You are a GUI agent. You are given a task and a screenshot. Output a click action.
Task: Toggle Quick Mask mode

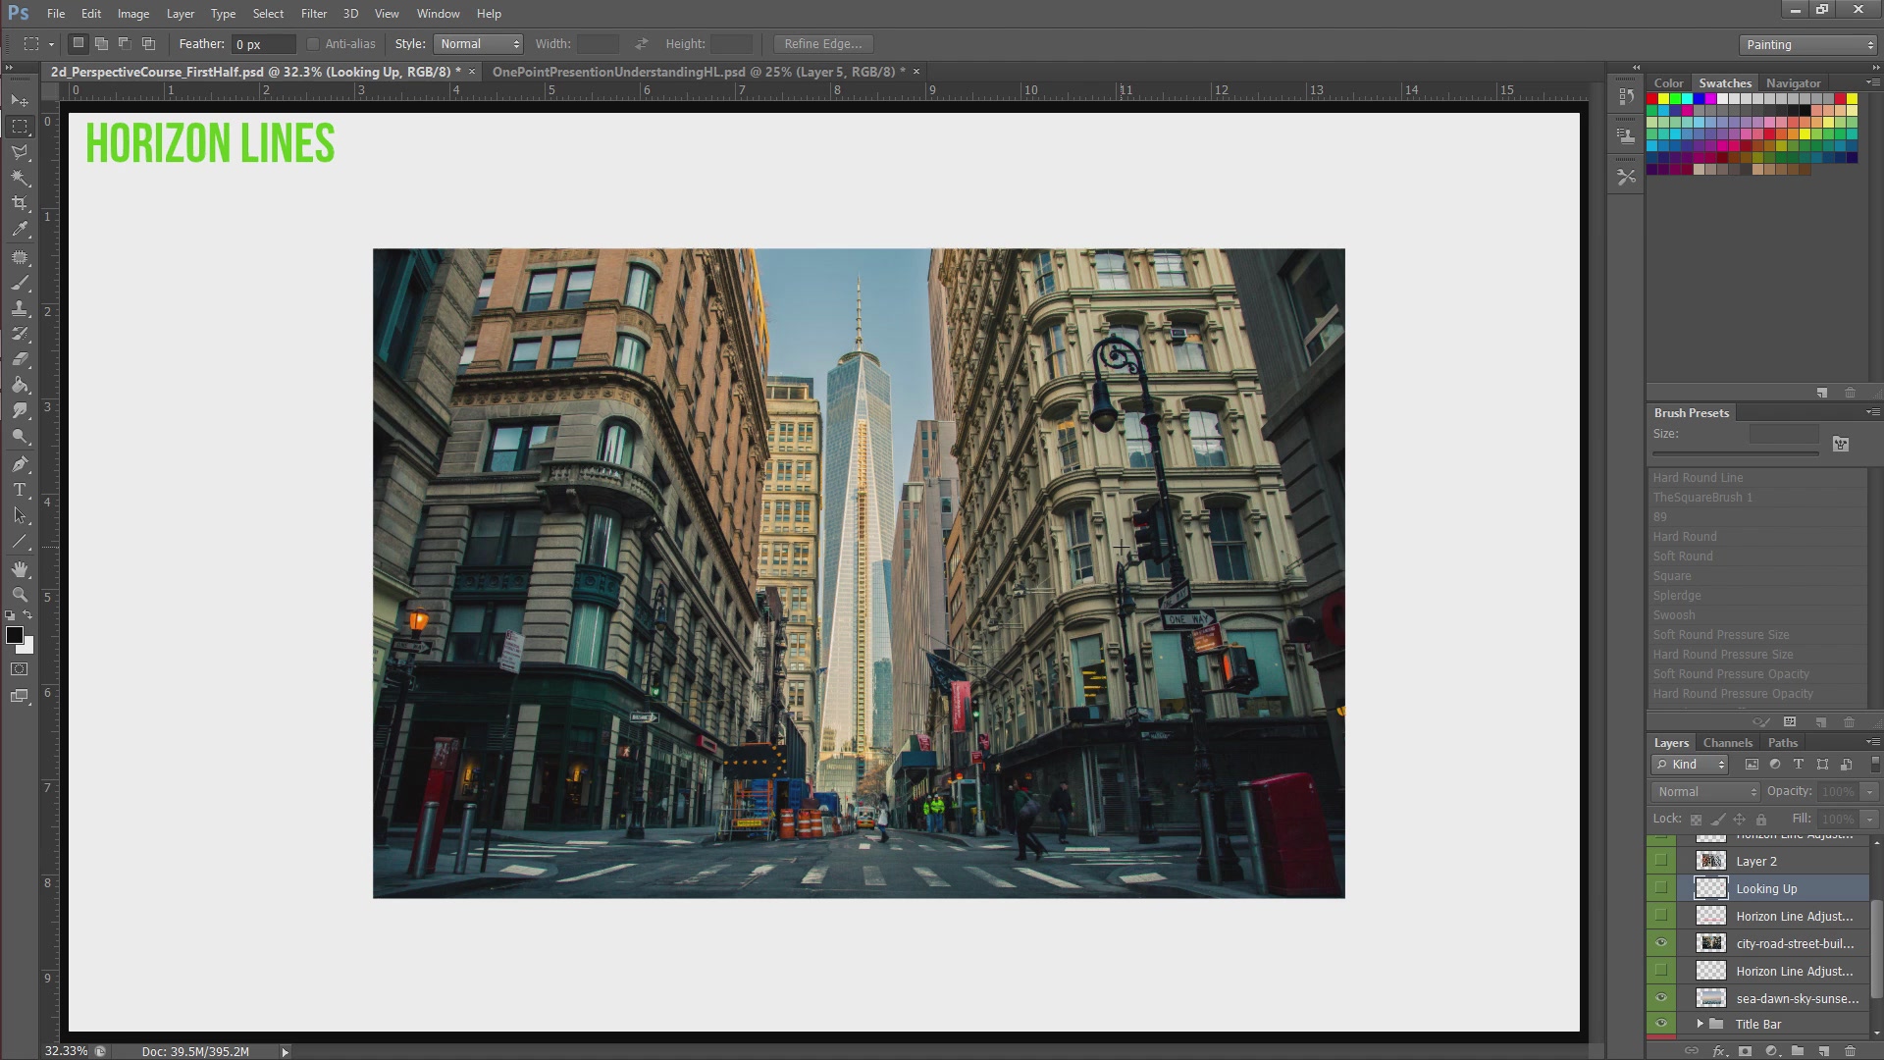pyautogui.click(x=20, y=669)
